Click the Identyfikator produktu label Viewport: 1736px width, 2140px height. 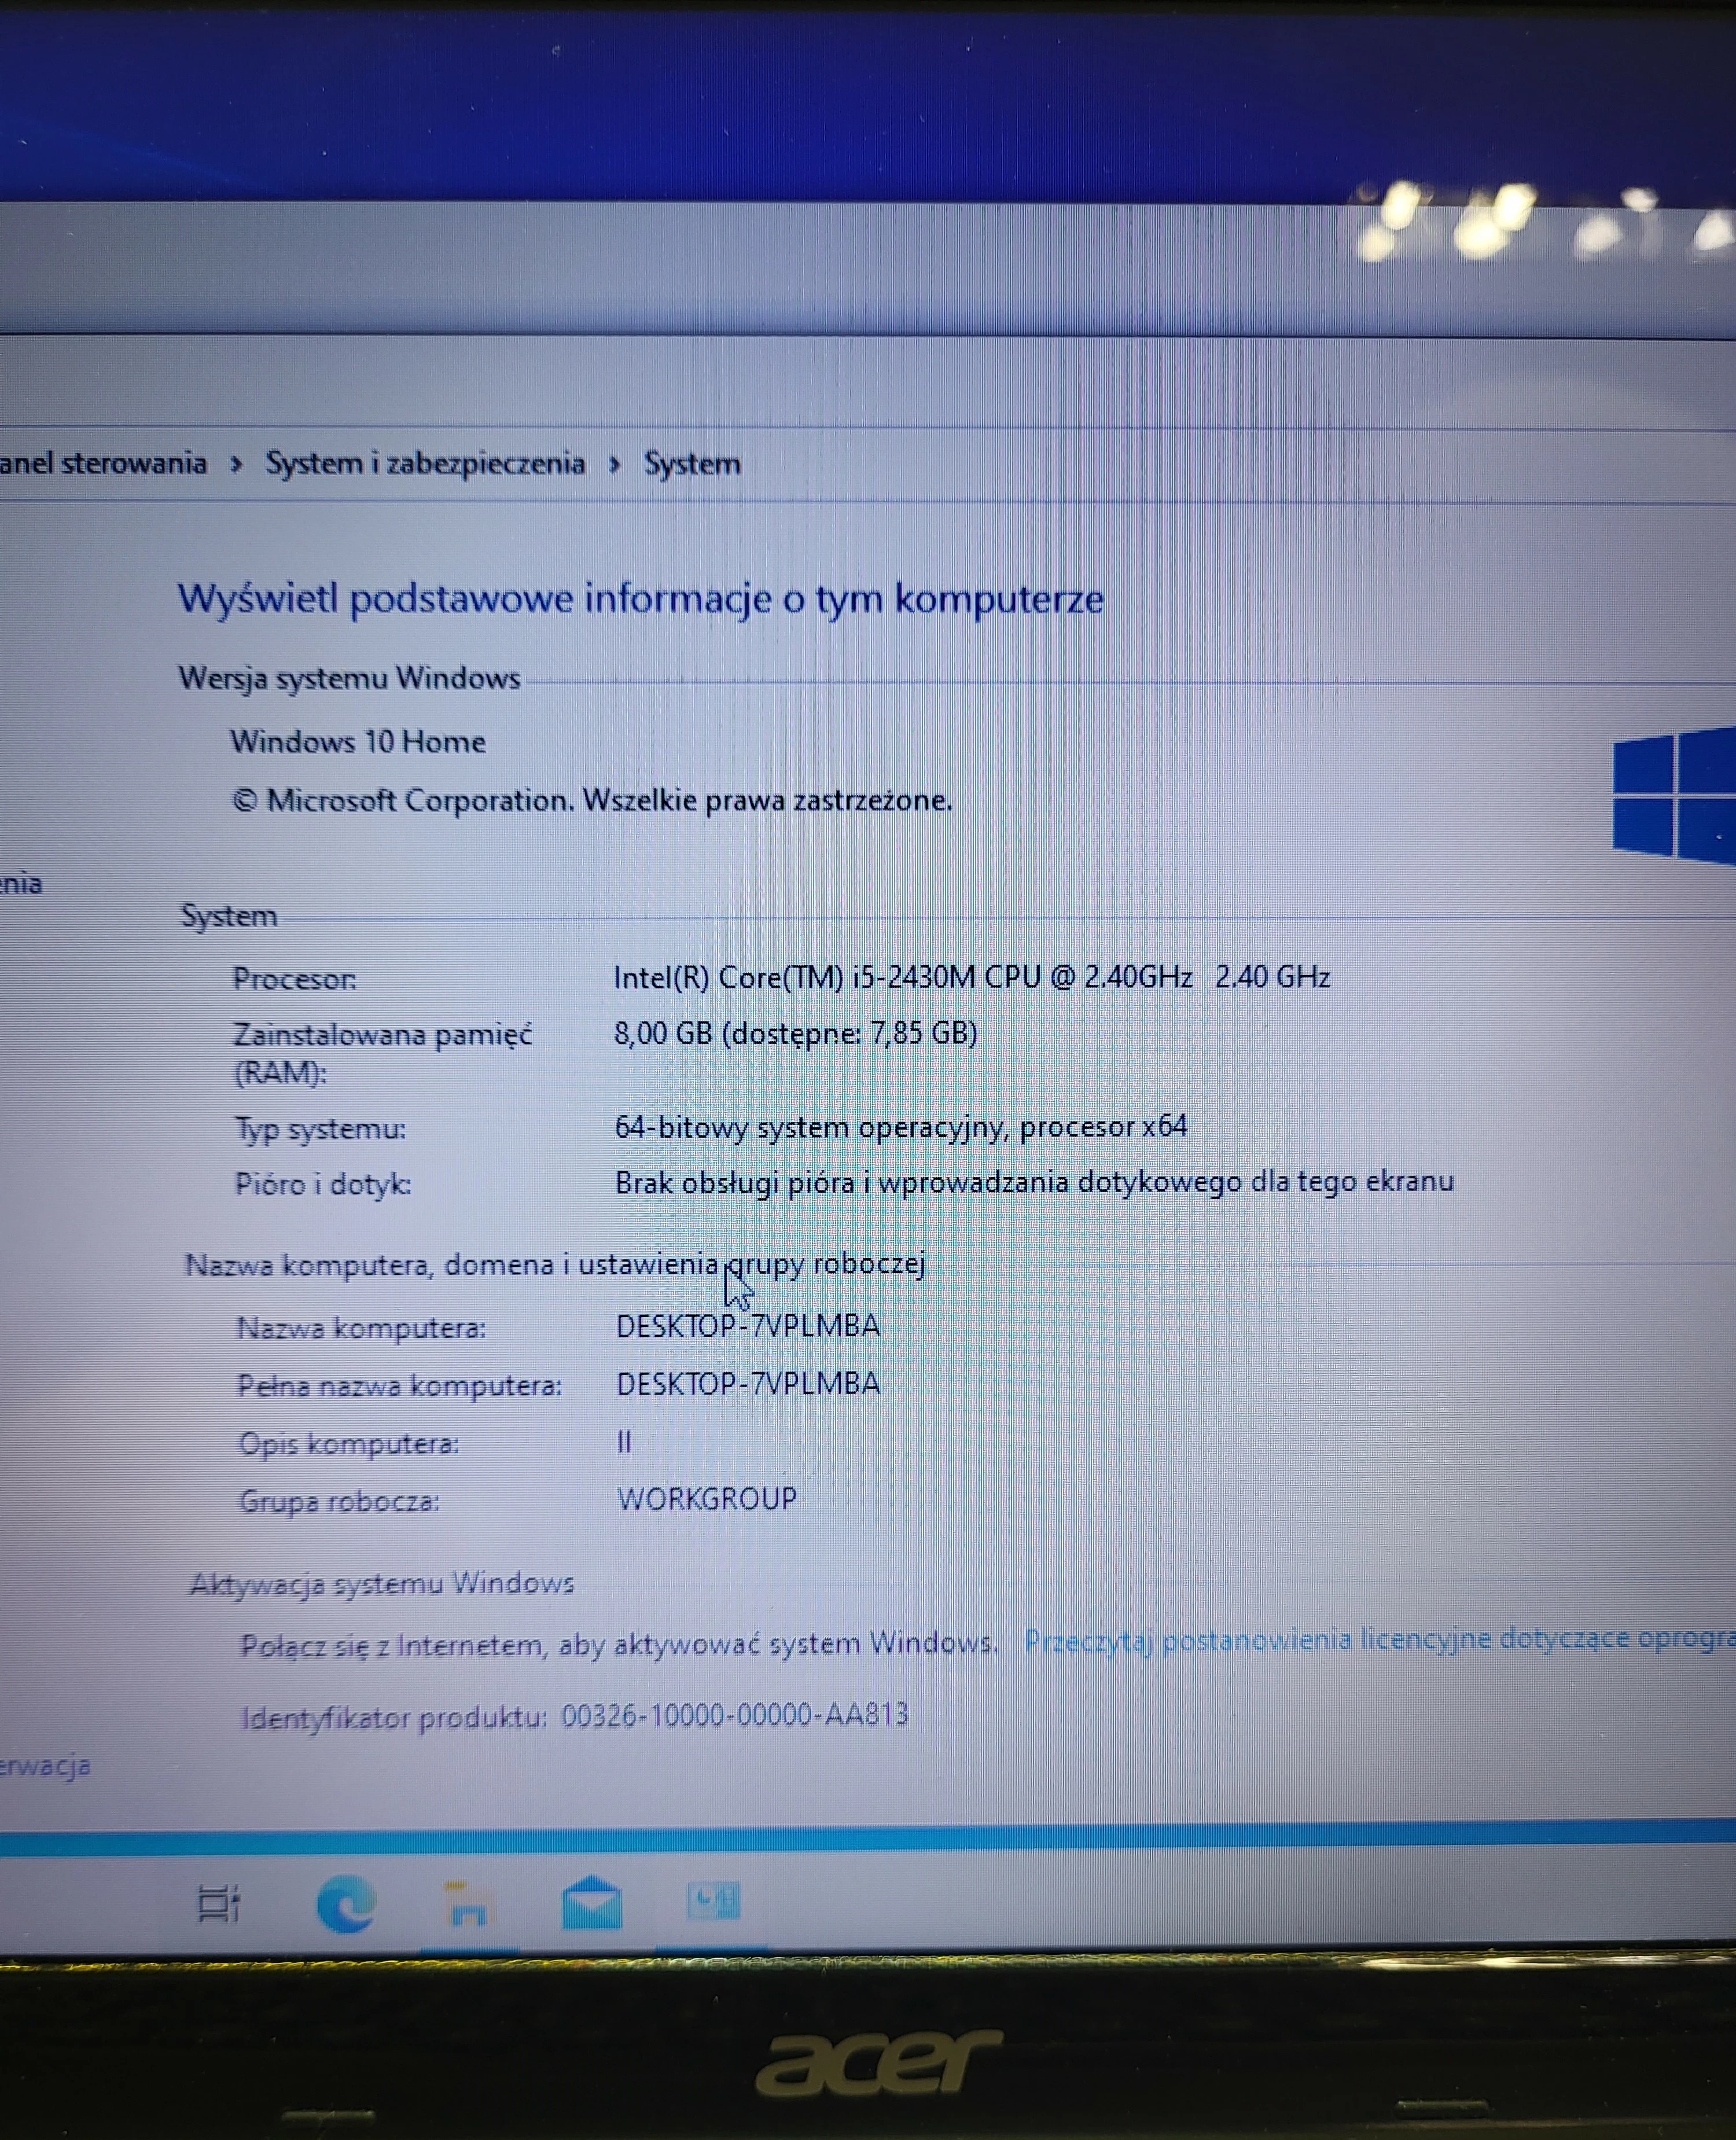point(394,1719)
